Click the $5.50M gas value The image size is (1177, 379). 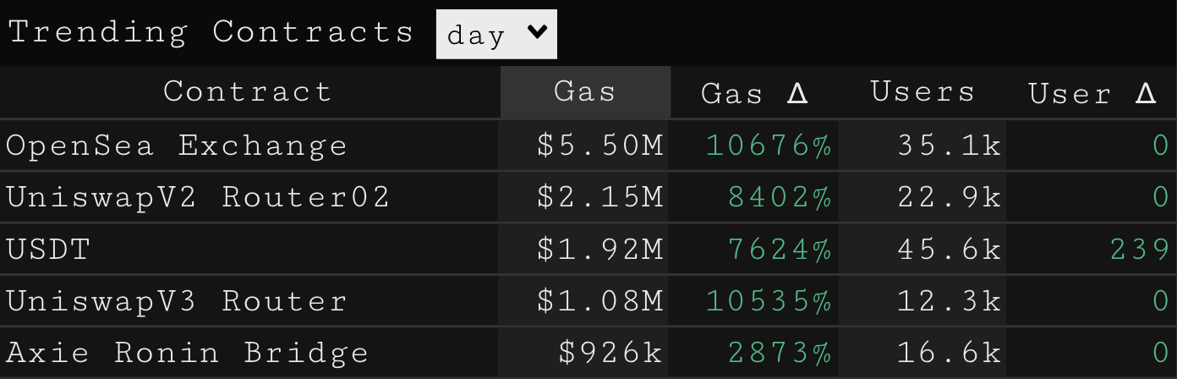(x=600, y=146)
